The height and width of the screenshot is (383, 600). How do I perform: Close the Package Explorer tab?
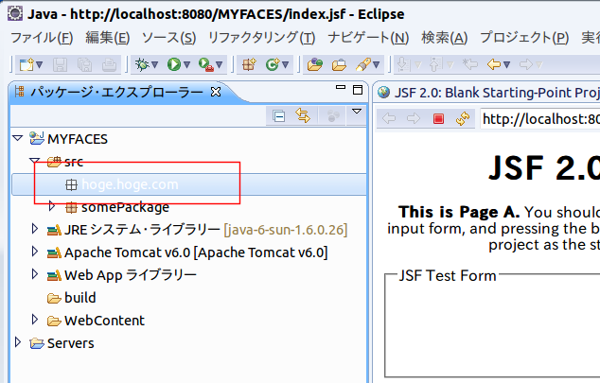(216, 92)
